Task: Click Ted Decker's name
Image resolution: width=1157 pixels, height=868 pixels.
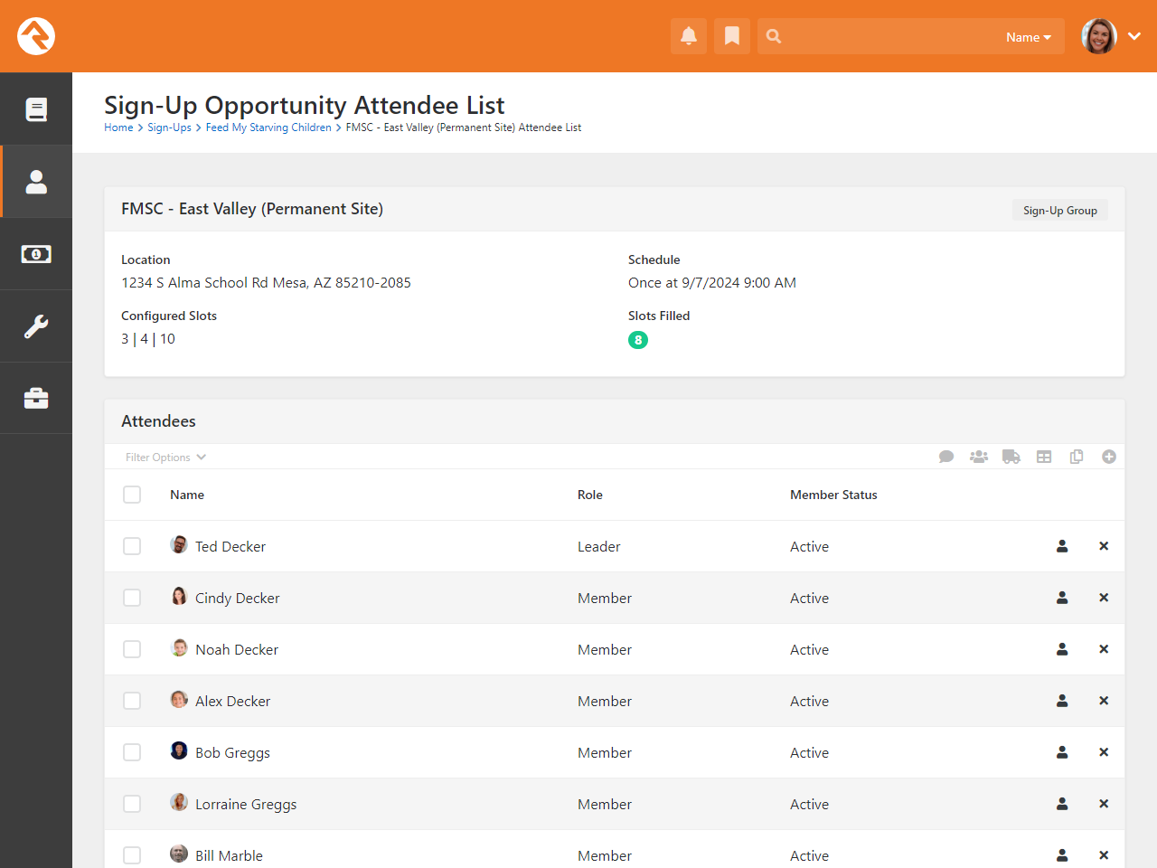Action: [230, 546]
